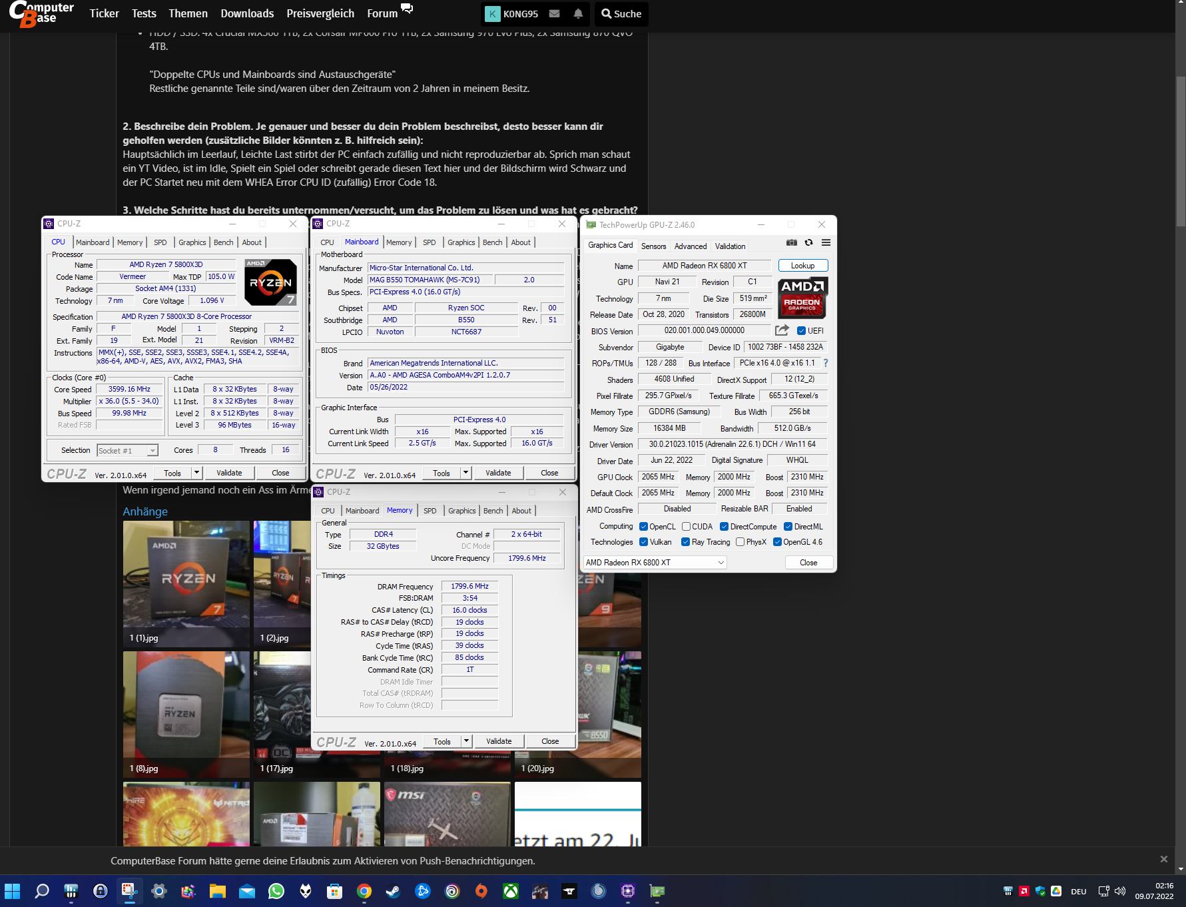
Task: Open the 1 (8).jpg attachment thumbnail
Action: point(186,714)
